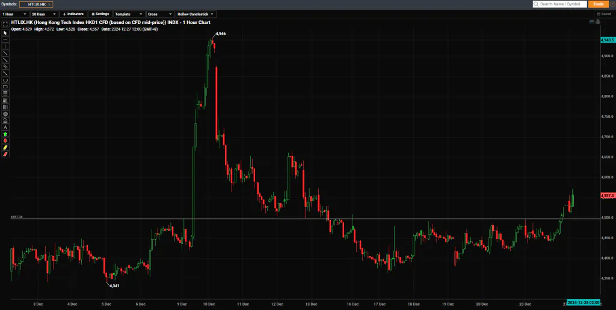Select the Fibonacci retracement lines tool
The image size is (616, 310).
[x=5, y=93]
